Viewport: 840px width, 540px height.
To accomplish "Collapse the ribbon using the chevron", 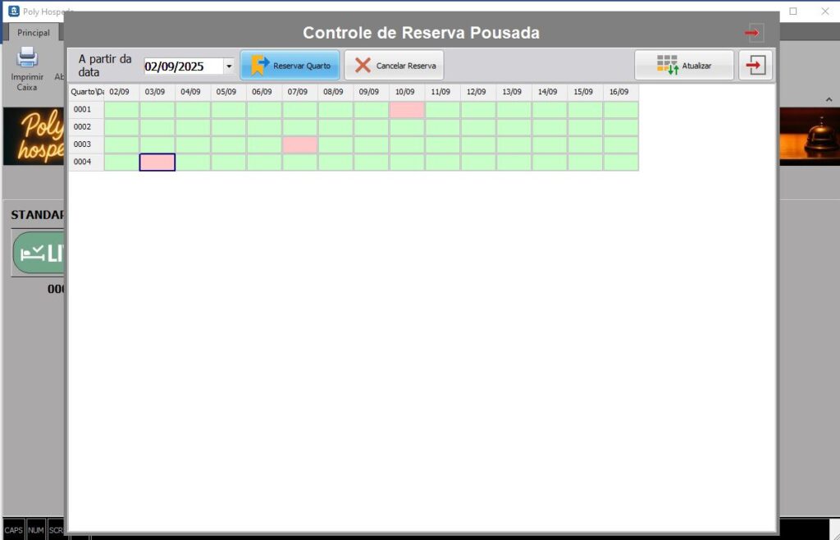I will tap(828, 99).
